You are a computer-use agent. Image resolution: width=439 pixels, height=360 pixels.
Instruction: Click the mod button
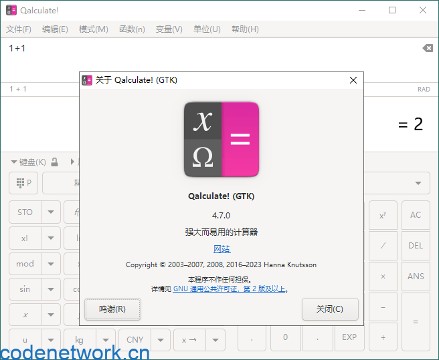(x=25, y=264)
